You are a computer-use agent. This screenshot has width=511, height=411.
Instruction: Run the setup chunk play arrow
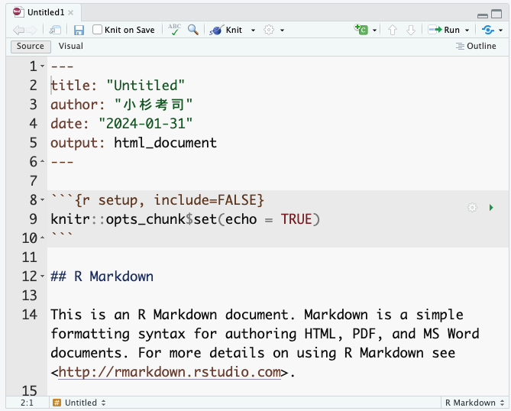491,208
